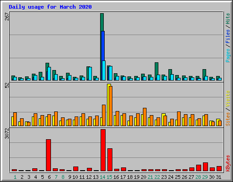Image resolution: width=233 pixels, height=182 pixels.
Task: Select day label 18 on the axis
Action: [x=130, y=177]
